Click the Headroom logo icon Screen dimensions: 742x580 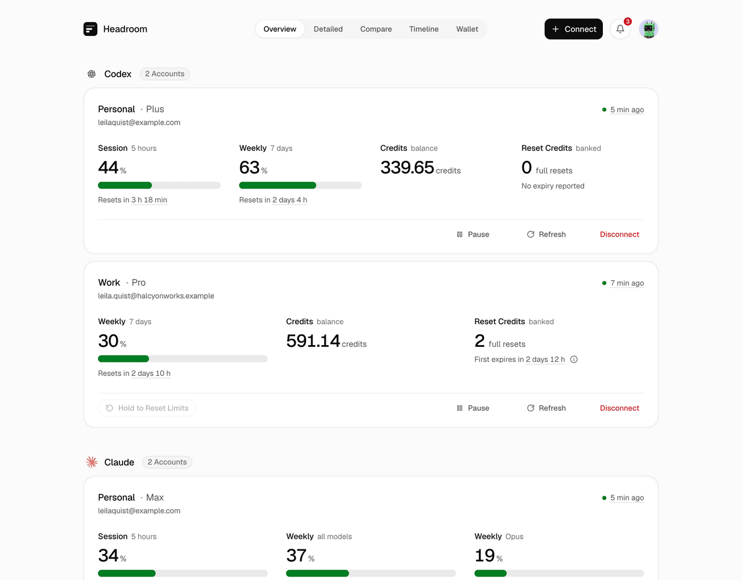(90, 29)
